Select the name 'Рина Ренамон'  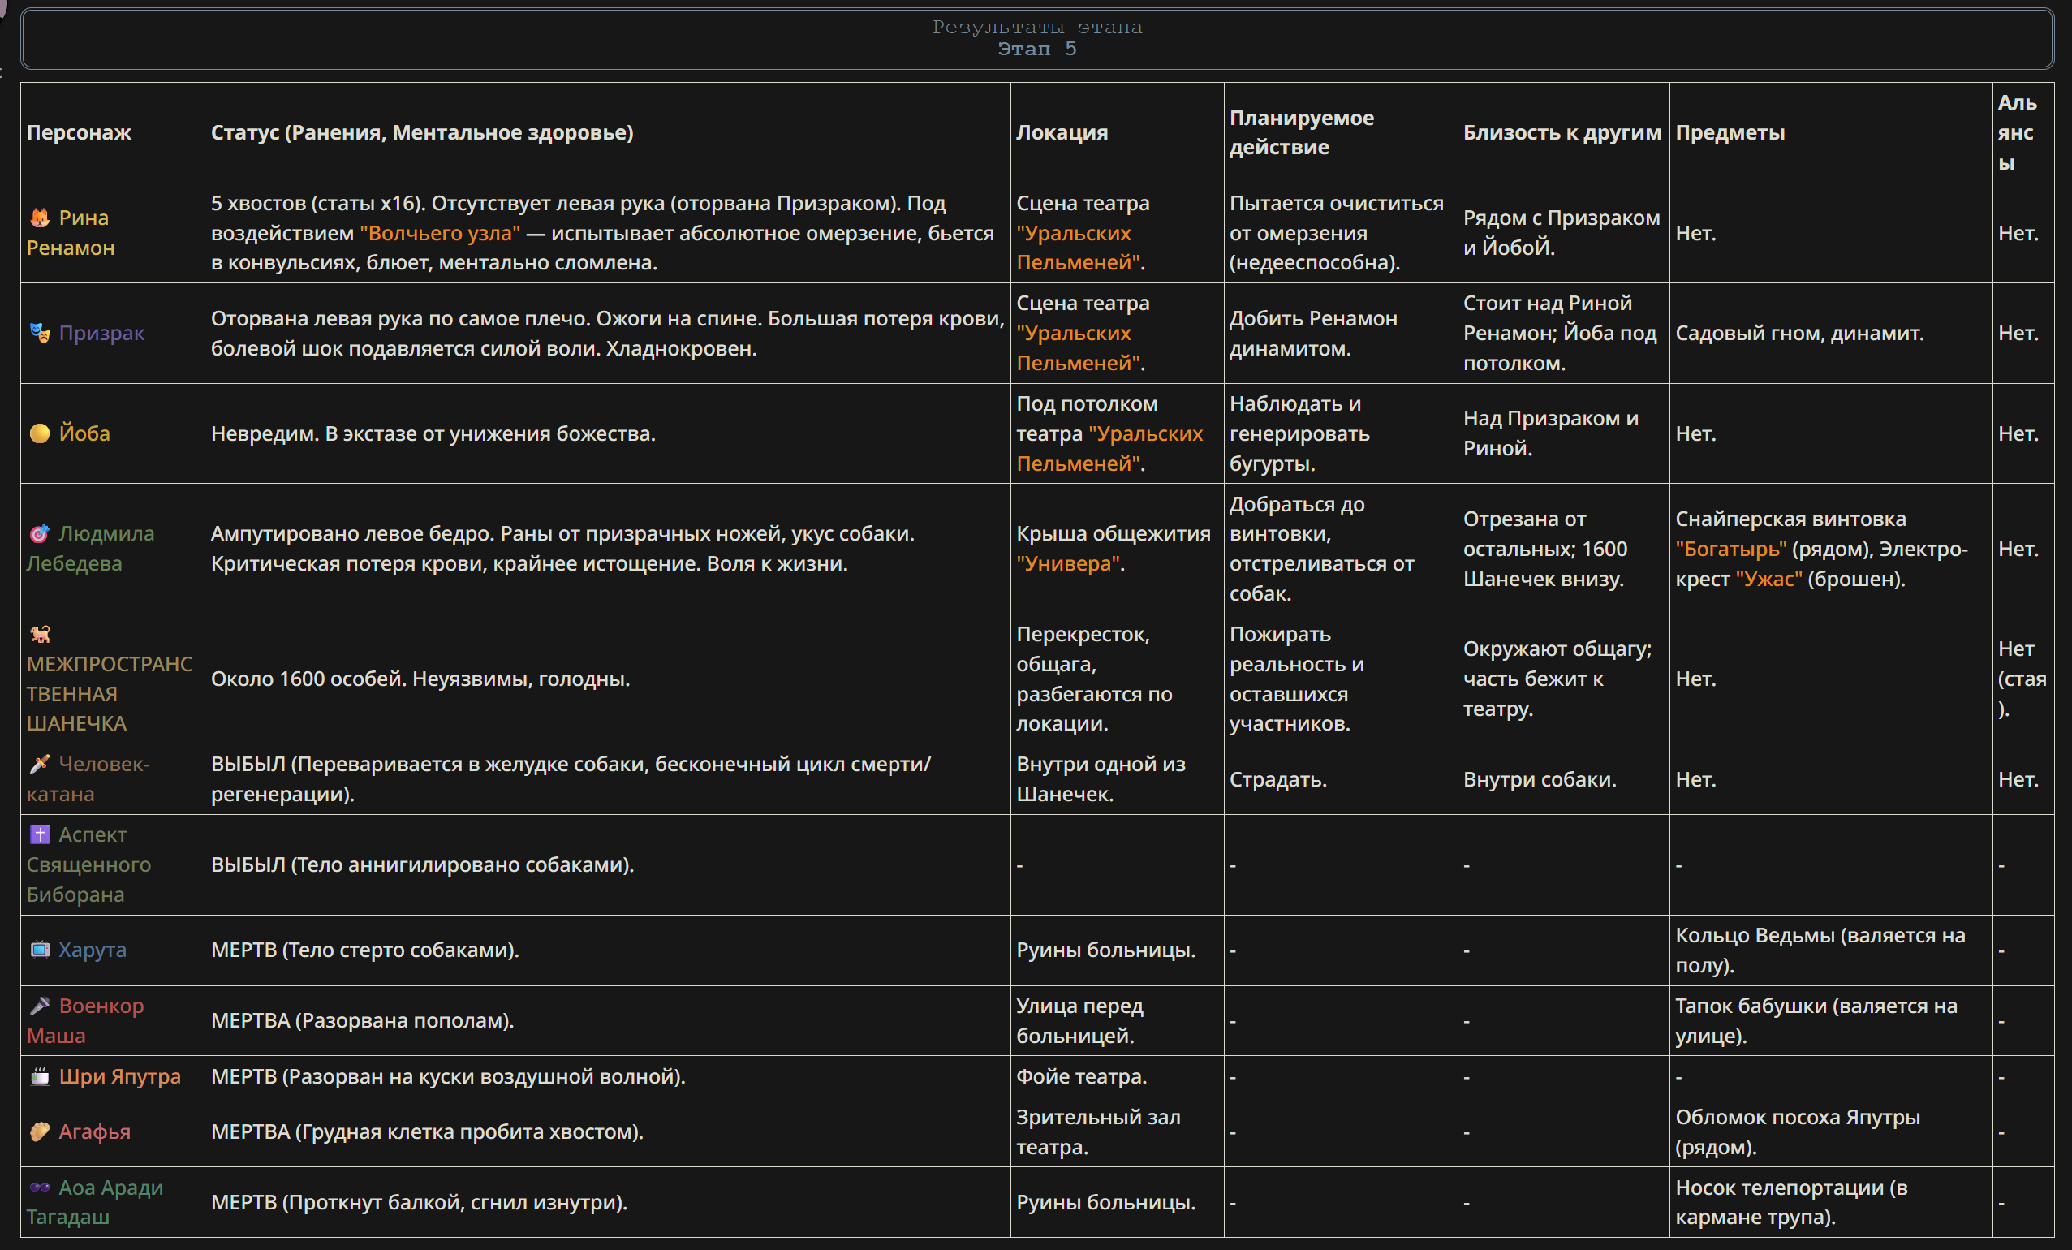[x=71, y=233]
